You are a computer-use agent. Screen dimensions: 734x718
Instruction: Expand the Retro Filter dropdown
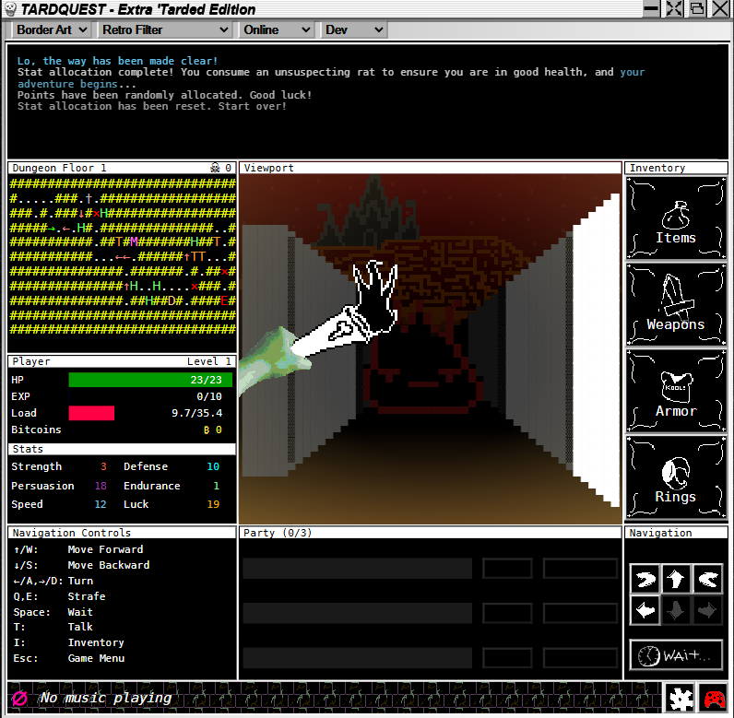click(x=164, y=29)
